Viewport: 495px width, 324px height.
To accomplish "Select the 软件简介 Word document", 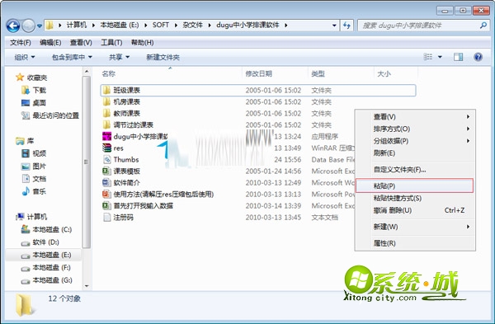I will 121,182.
